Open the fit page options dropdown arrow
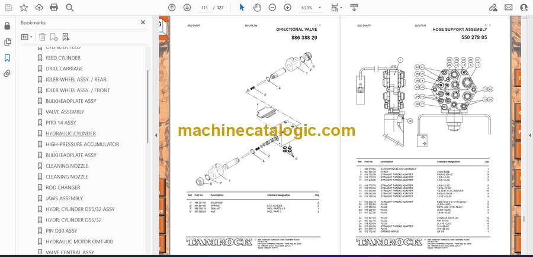533x257 pixels. tap(341, 8)
